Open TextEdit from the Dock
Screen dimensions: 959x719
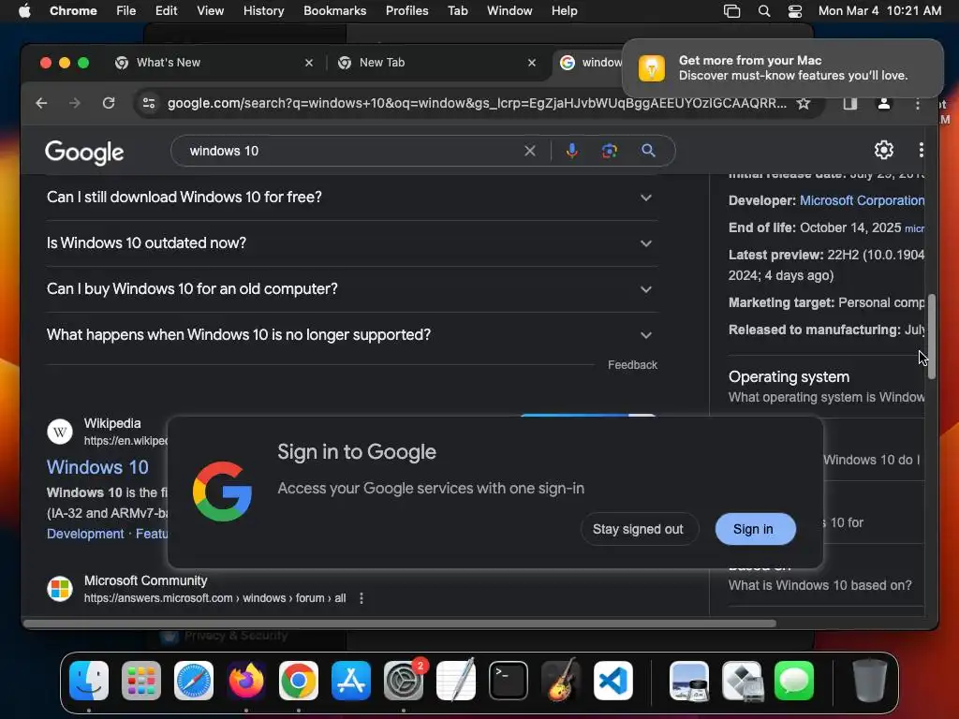tap(456, 681)
